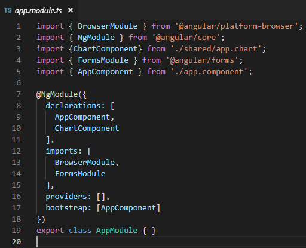Click the TS file icon in tab
This screenshot has width=306, height=248.
click(8, 10)
